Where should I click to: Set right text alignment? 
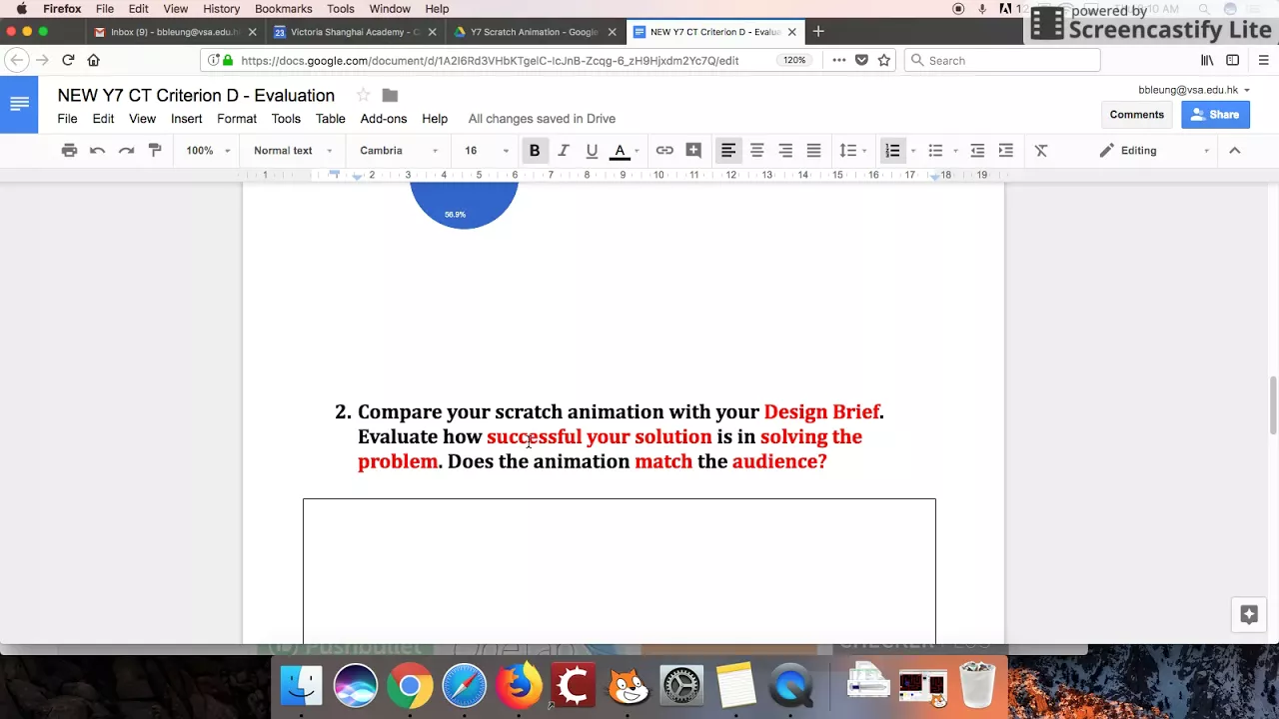(x=785, y=151)
